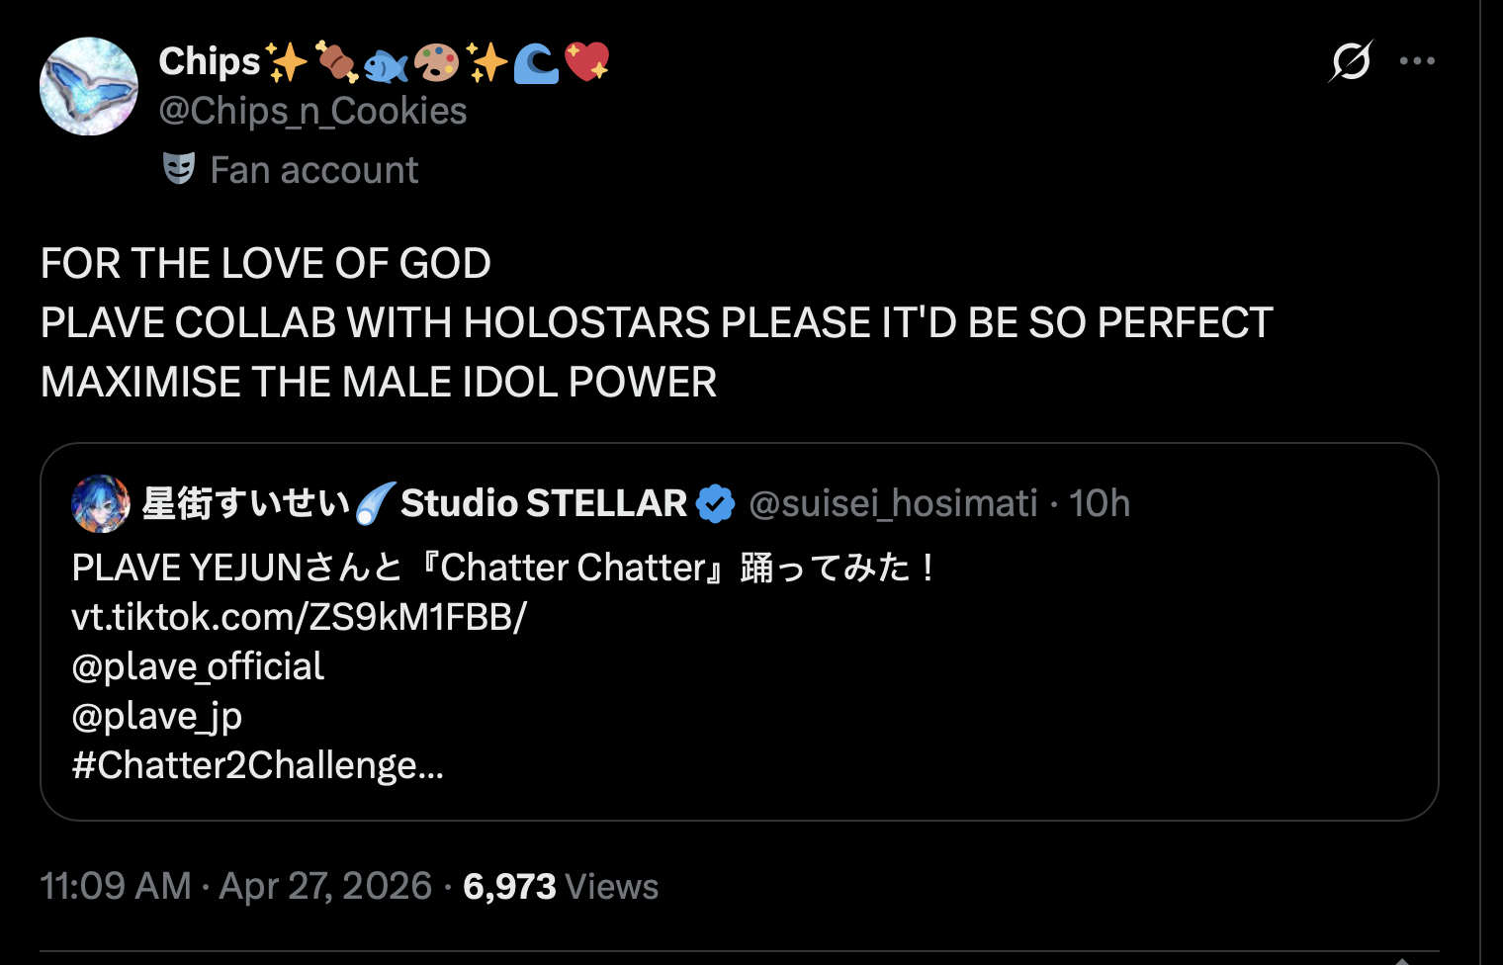Open the three-dot More options menu
This screenshot has height=965, width=1503.
pyautogui.click(x=1417, y=61)
